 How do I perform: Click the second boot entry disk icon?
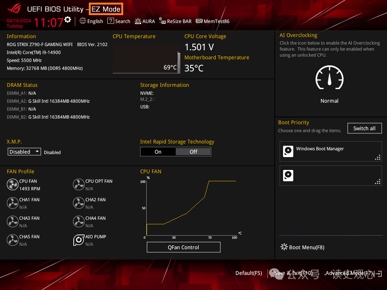click(288, 176)
